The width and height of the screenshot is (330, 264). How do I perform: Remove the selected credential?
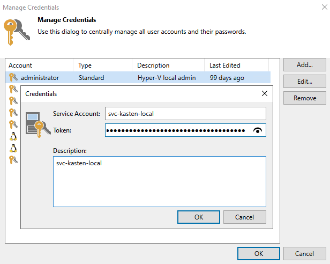(x=304, y=98)
